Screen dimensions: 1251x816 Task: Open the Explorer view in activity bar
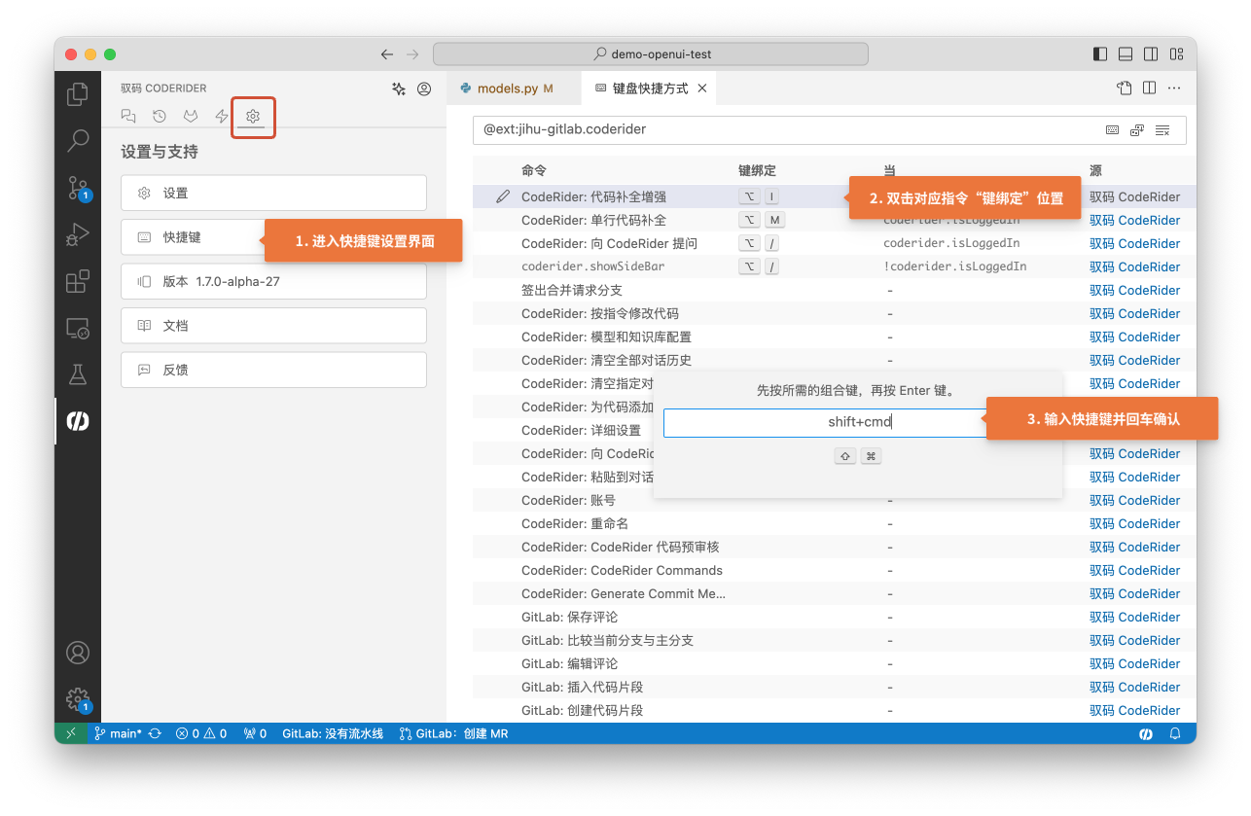[x=77, y=94]
